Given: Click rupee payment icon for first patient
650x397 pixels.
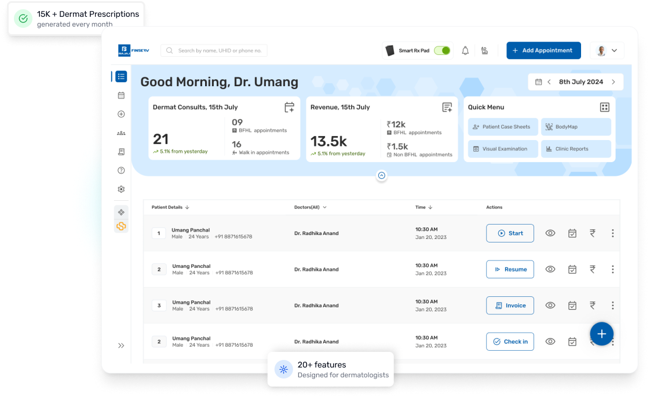Looking at the screenshot, I should pyautogui.click(x=592, y=233).
